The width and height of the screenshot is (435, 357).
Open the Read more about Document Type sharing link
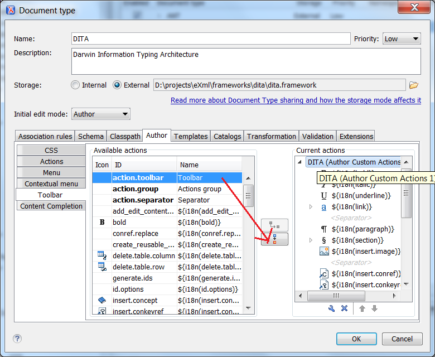click(x=296, y=100)
